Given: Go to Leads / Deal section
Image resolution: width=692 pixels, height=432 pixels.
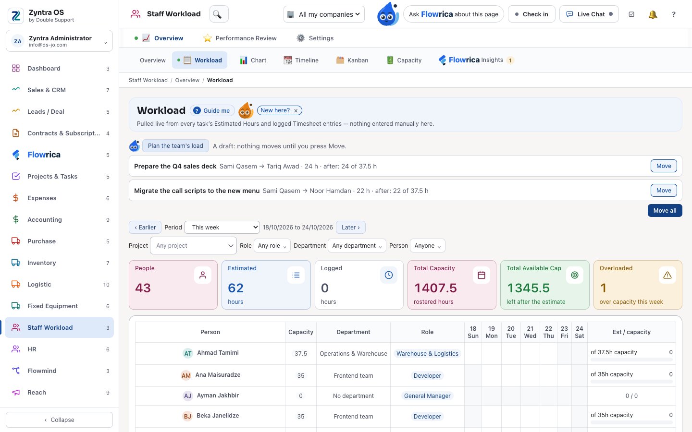Looking at the screenshot, I should point(60,112).
